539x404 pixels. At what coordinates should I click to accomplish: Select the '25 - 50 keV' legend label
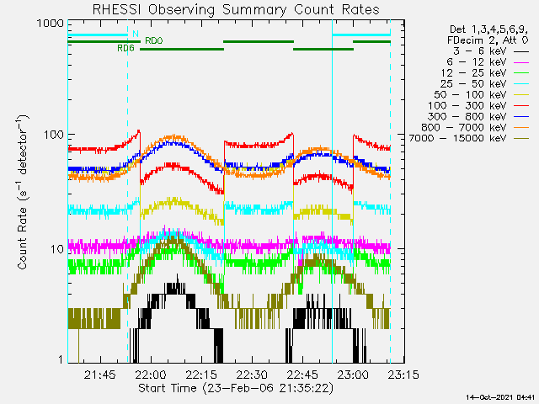tap(473, 84)
